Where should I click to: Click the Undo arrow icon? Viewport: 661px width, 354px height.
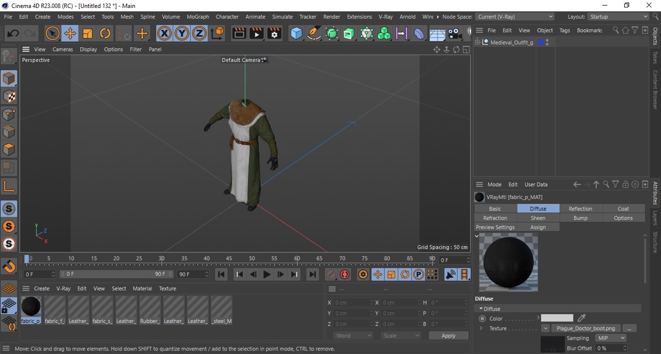pyautogui.click(x=13, y=33)
